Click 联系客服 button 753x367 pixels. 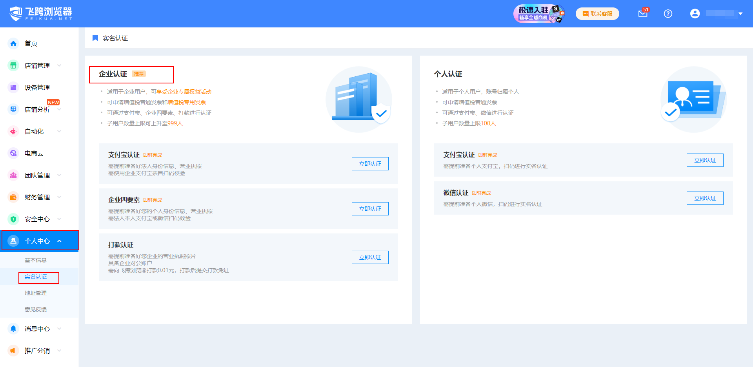pyautogui.click(x=597, y=14)
